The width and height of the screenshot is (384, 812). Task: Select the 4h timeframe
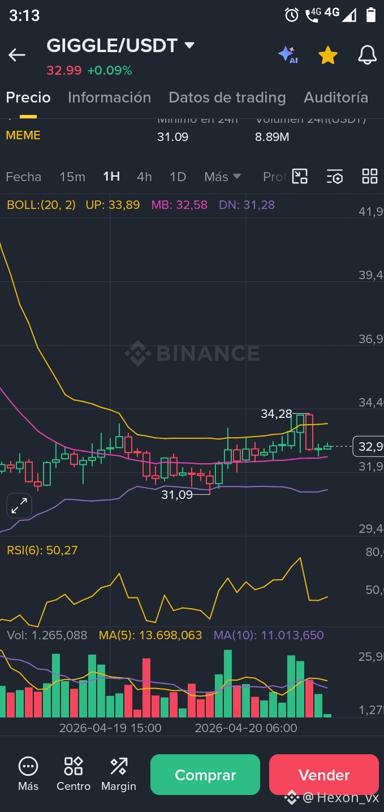144,177
